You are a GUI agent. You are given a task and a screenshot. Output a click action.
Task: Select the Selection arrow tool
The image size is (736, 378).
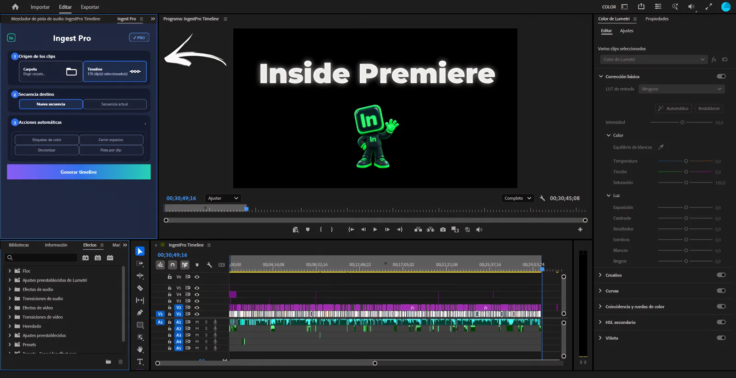(x=140, y=252)
